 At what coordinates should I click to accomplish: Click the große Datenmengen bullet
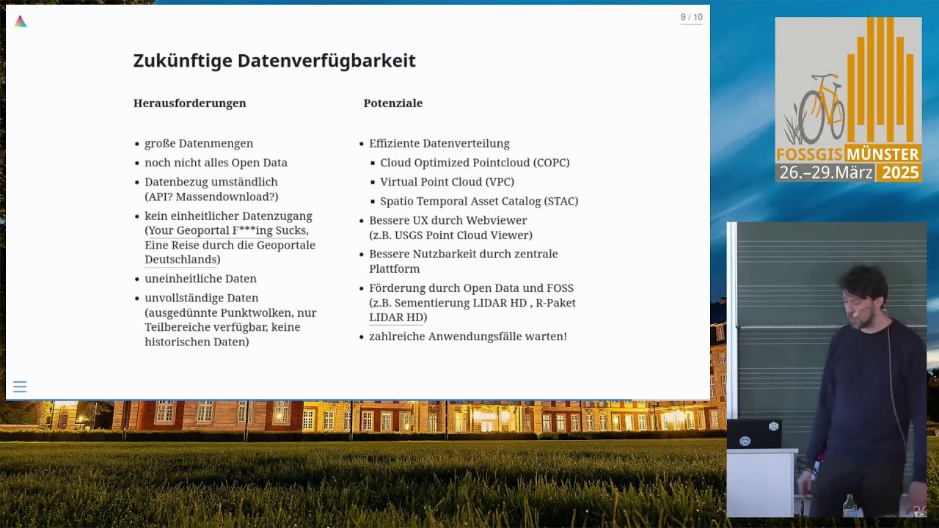click(199, 144)
